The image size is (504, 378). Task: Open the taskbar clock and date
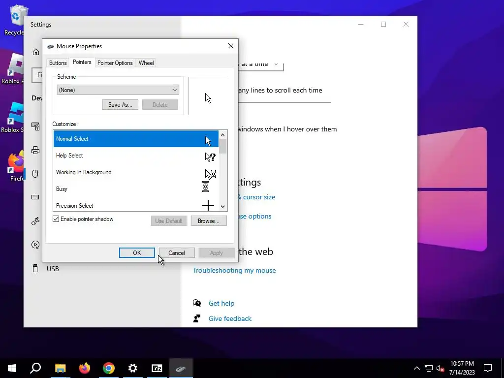coord(462,368)
